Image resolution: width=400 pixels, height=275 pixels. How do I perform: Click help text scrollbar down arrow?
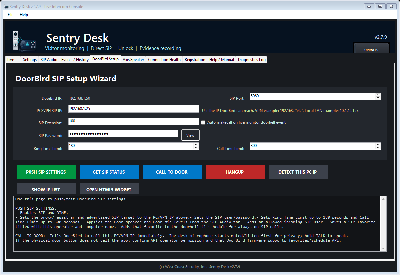(x=383, y=248)
